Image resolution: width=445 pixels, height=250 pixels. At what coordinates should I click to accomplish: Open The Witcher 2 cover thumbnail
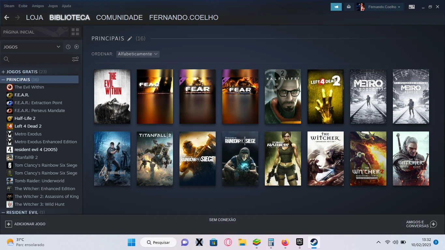(x=368, y=159)
